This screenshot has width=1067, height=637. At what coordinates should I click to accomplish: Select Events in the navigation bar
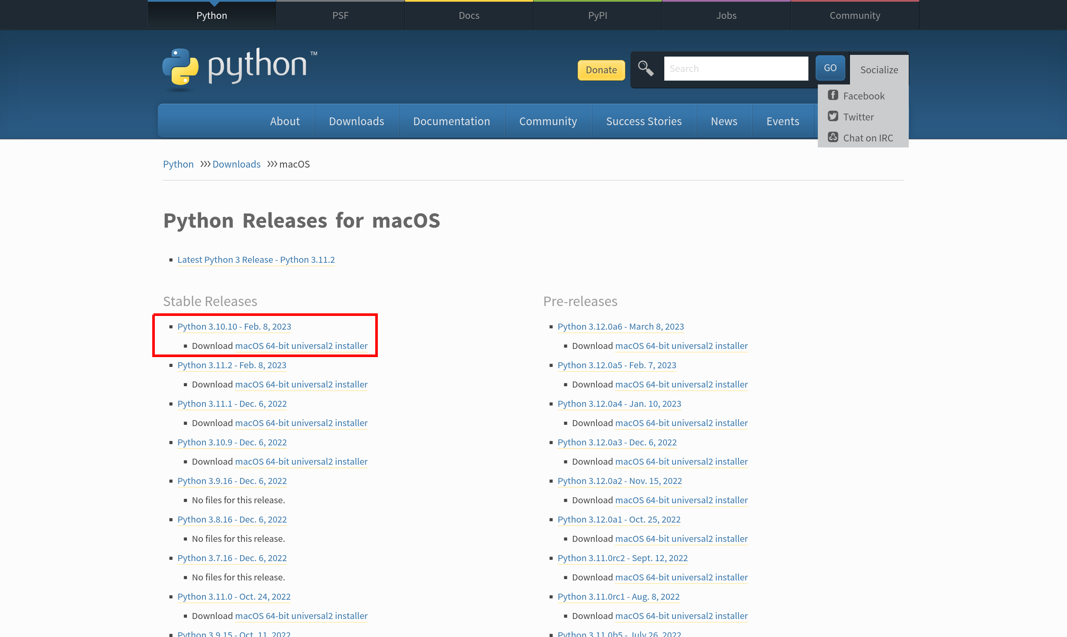click(782, 120)
